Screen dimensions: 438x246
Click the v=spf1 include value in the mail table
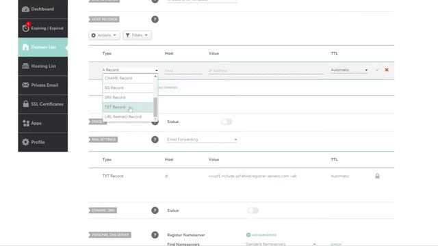tap(253, 176)
